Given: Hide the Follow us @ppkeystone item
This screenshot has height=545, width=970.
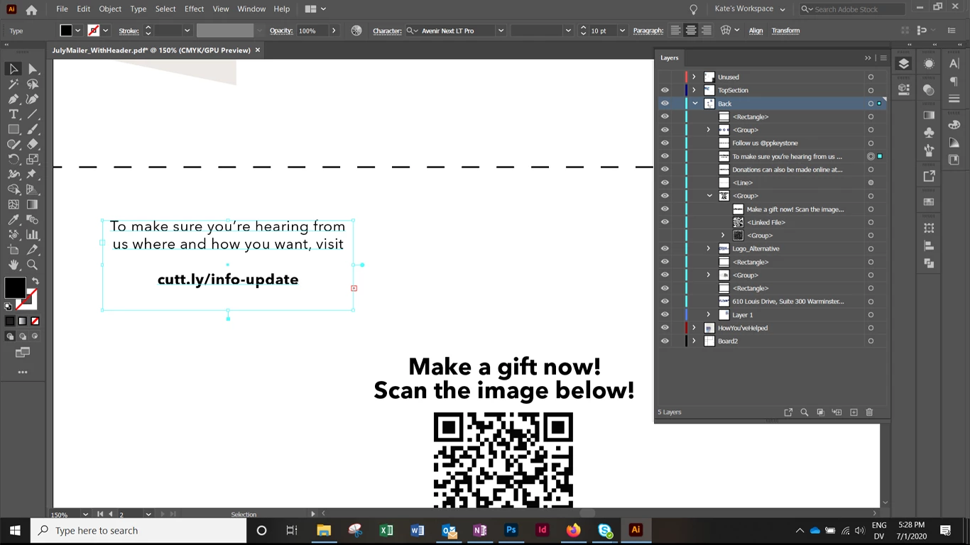Looking at the screenshot, I should tap(665, 143).
